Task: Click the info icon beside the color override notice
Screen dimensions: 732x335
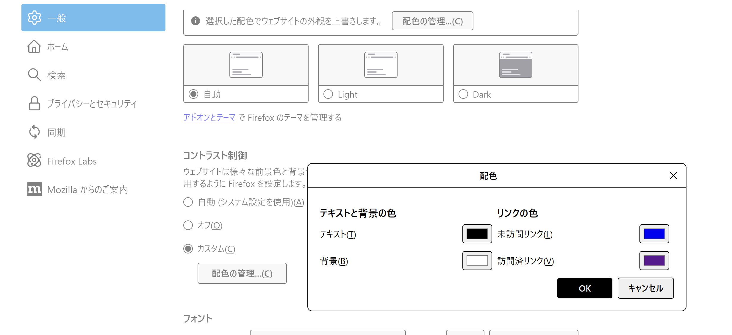Action: (195, 21)
